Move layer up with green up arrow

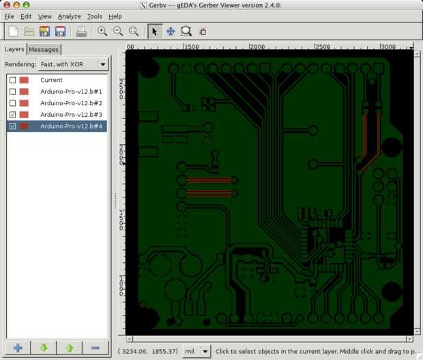click(x=70, y=348)
